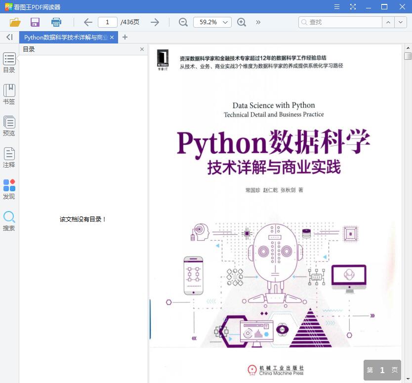Viewport: 412px width, 383px height.
Task: Click the 该文档没有目录 message text
Action: click(x=82, y=219)
